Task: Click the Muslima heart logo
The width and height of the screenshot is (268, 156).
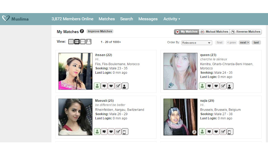Action: click(x=6, y=19)
